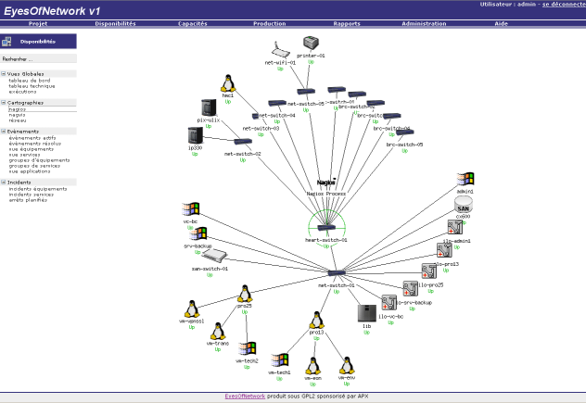Click the pro13 Linux penguin icon
Image resolution: width=586 pixels, height=403 pixels.
pos(316,320)
